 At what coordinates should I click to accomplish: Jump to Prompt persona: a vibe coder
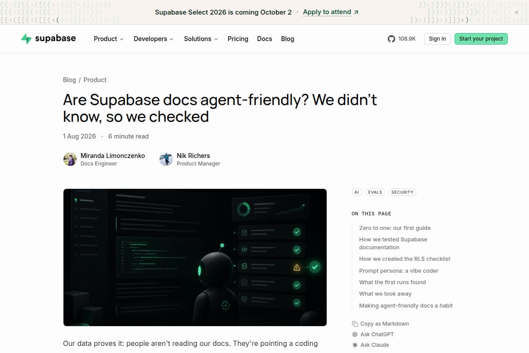coord(399,271)
